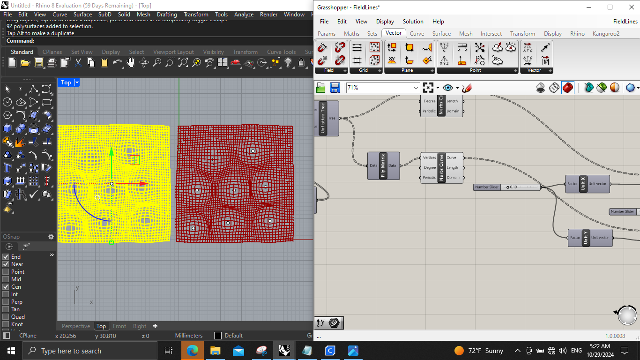Screen dimensions: 640x360
Task: Enable the Mid osnap checkbox
Action: click(x=6, y=279)
